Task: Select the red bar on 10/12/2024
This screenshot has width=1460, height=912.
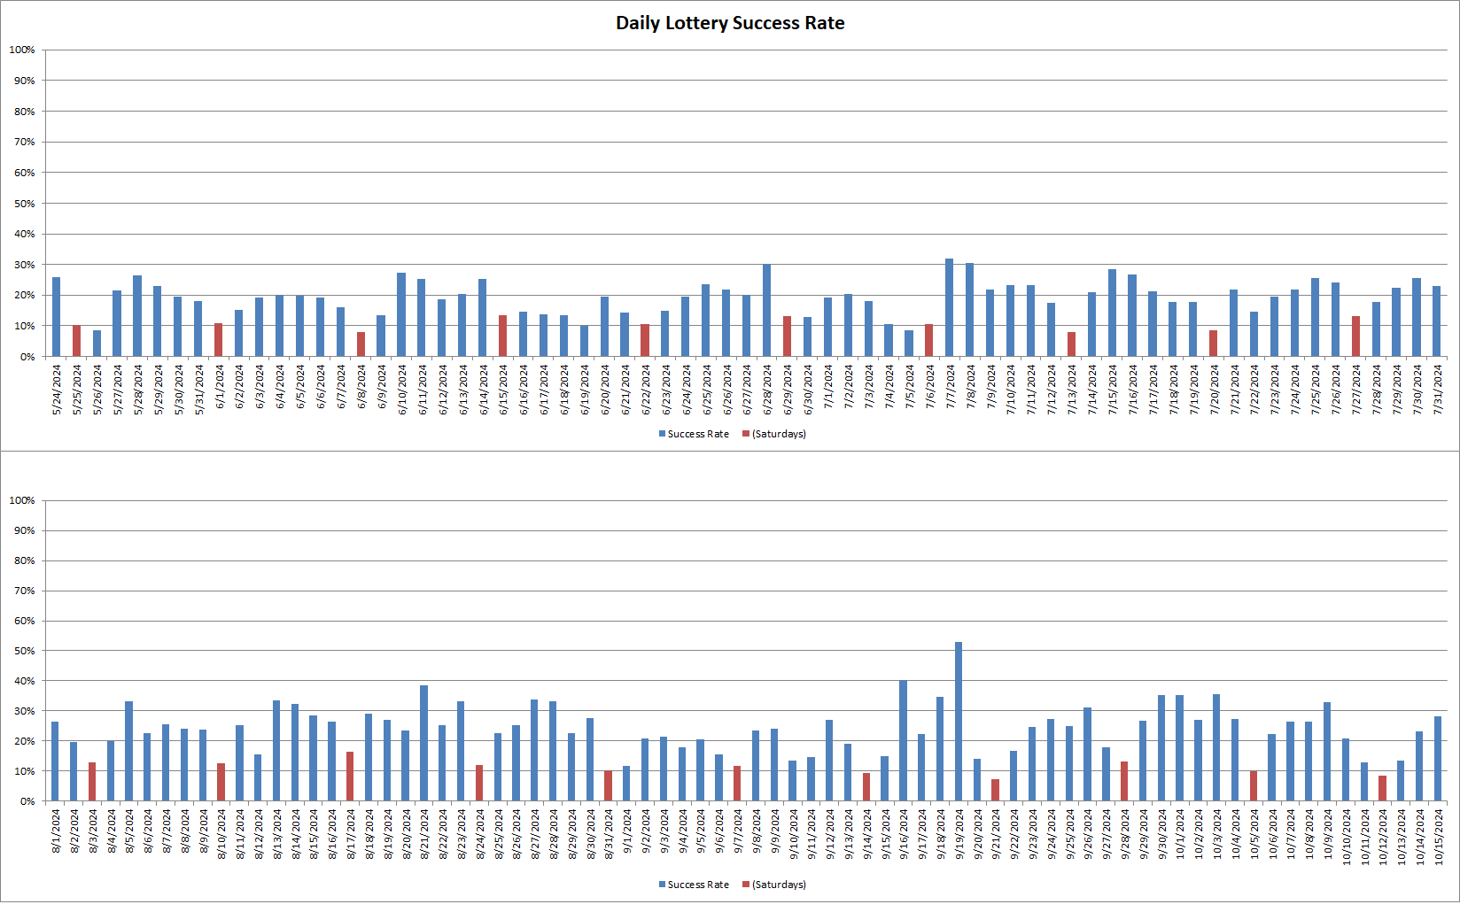Action: 1383,788
